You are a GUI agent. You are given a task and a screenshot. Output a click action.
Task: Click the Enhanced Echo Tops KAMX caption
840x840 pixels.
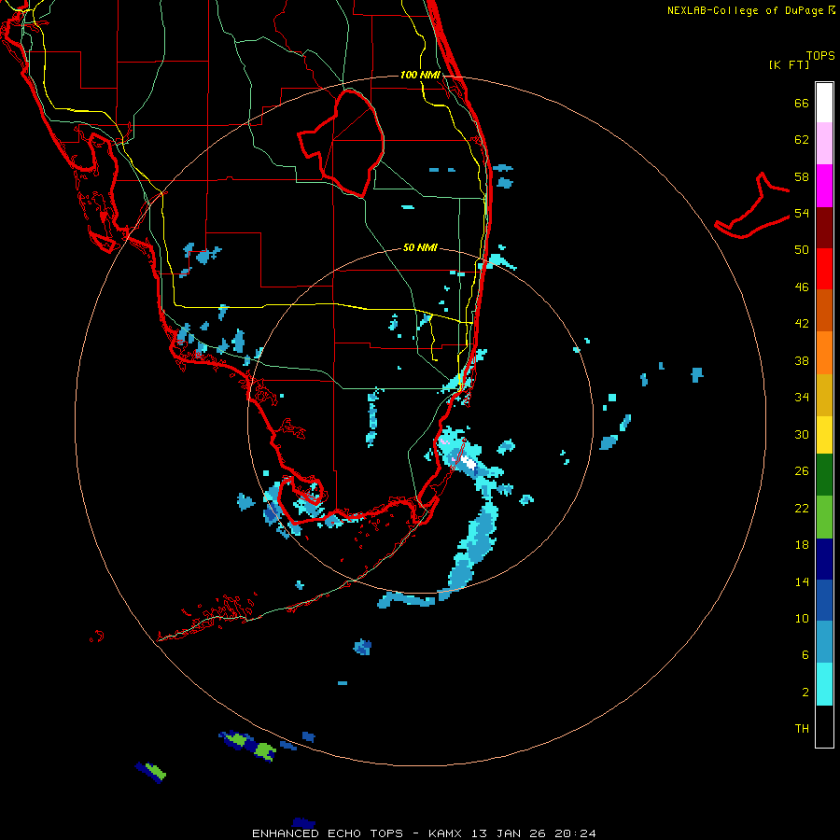click(x=424, y=833)
